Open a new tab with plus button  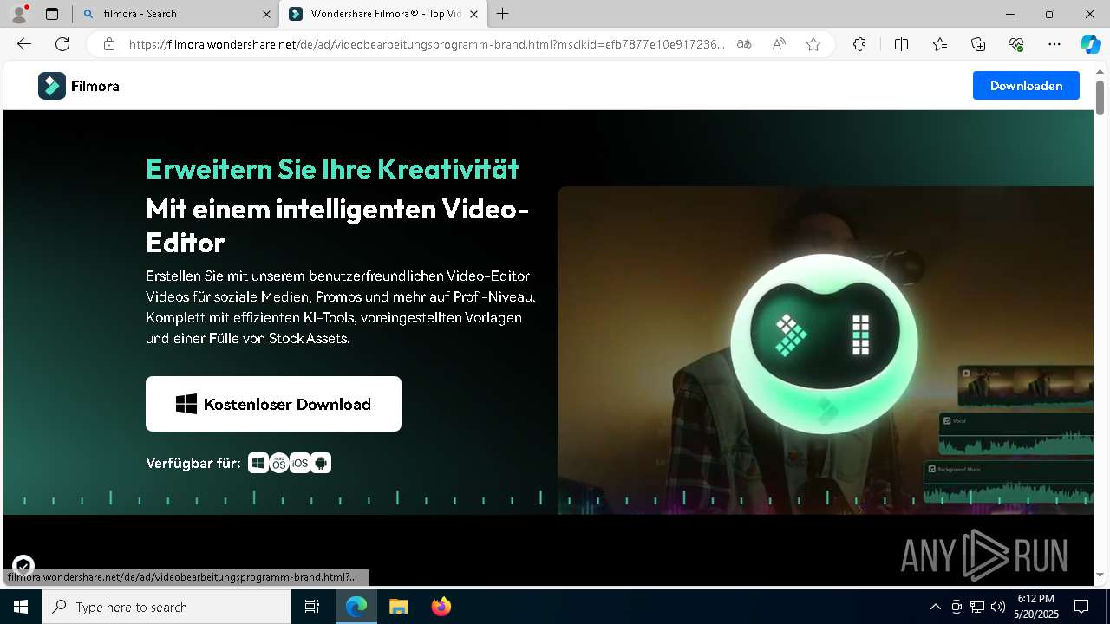click(503, 14)
